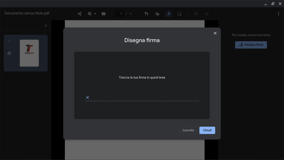Screen dimensions: 284x160
Task: Click inside the signature drawing area
Action: point(142,85)
